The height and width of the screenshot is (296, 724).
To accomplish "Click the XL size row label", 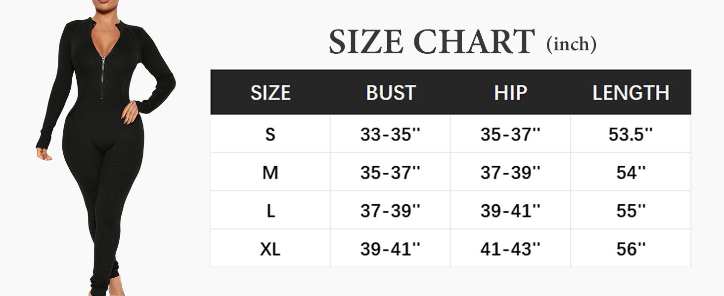I will pos(270,249).
